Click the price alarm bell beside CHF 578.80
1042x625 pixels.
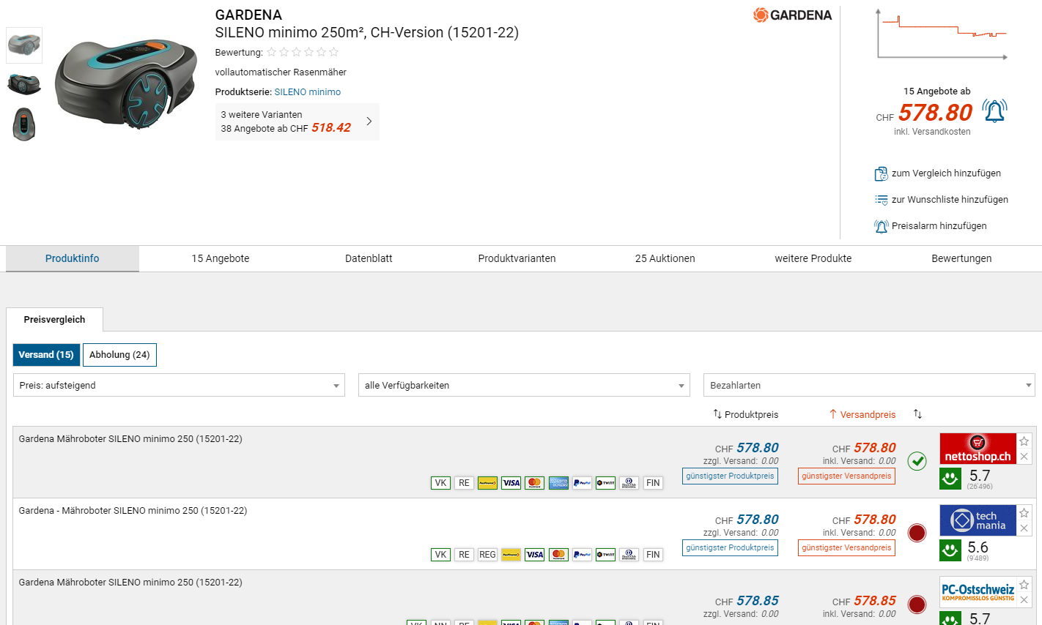click(x=994, y=111)
